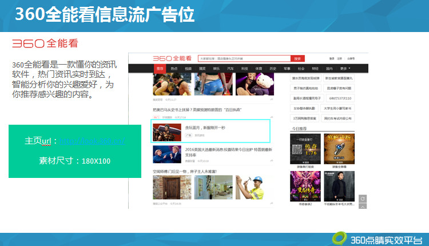Open the 搞笑 nav tab

[202, 69]
